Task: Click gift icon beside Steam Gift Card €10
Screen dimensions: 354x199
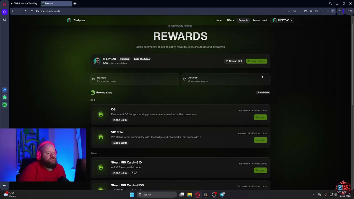Action: [101, 167]
